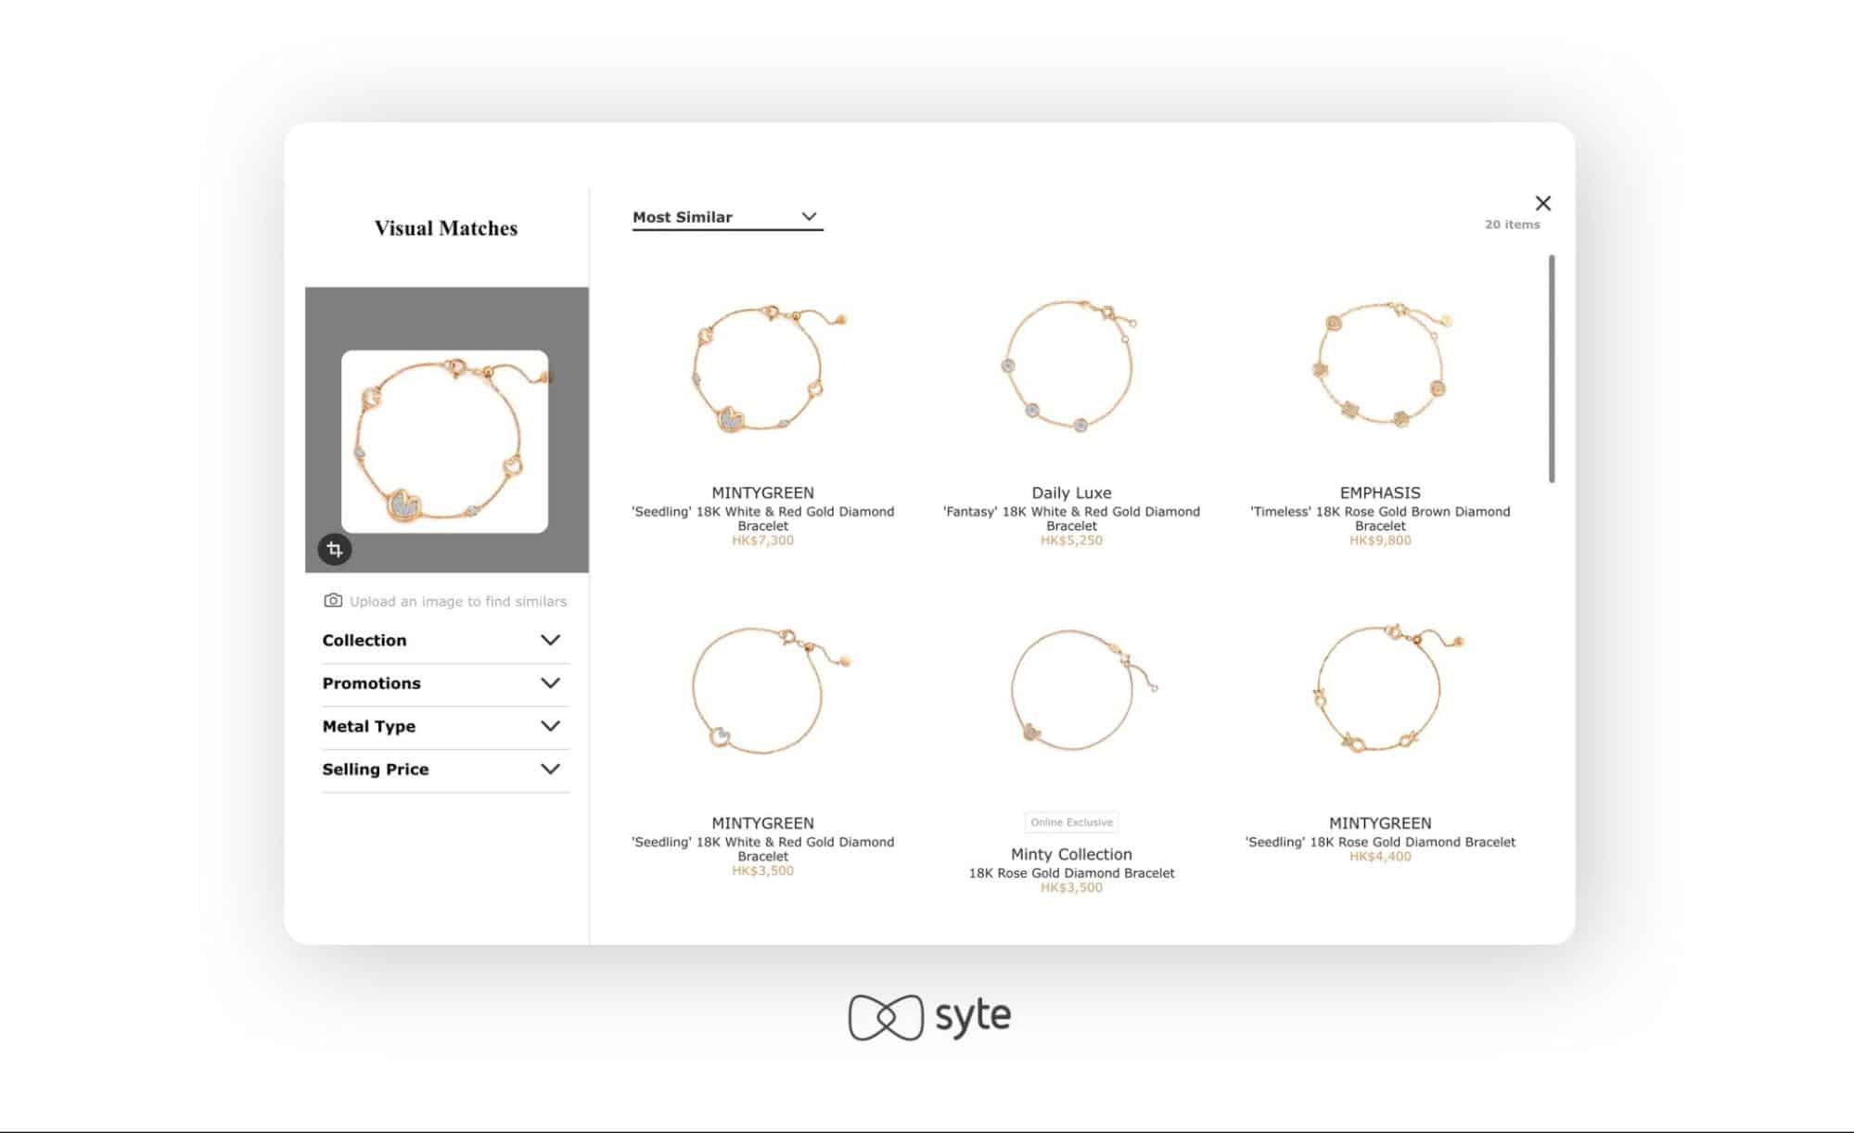Expand the Collection filter
Screen dimensions: 1854x1133
[x=445, y=641]
